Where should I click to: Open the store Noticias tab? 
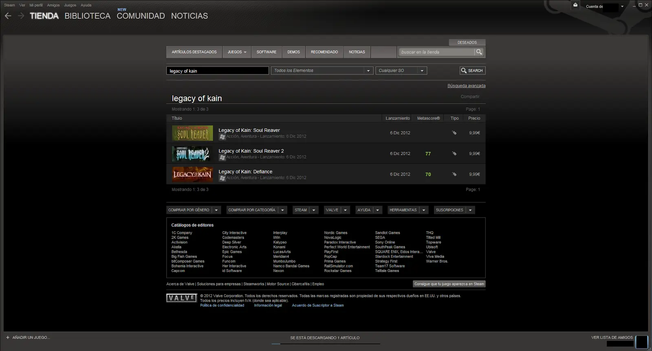tap(357, 52)
